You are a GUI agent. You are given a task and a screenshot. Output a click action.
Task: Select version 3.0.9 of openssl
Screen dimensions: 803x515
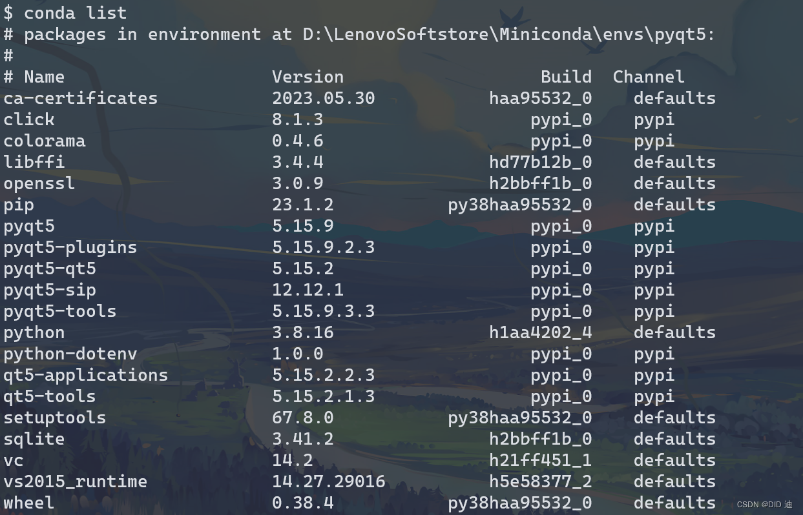coord(298,183)
